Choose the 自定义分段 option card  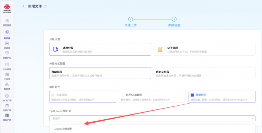(205, 73)
